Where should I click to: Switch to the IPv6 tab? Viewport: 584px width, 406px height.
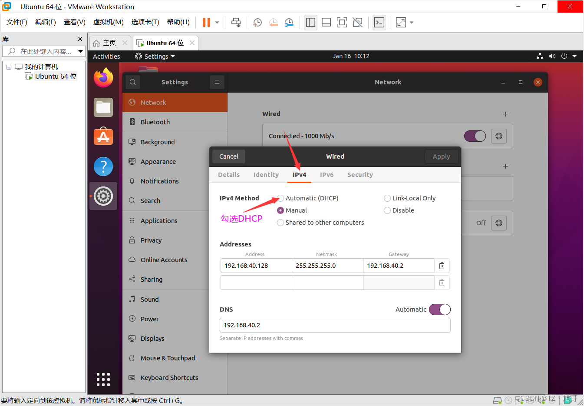[x=327, y=175]
